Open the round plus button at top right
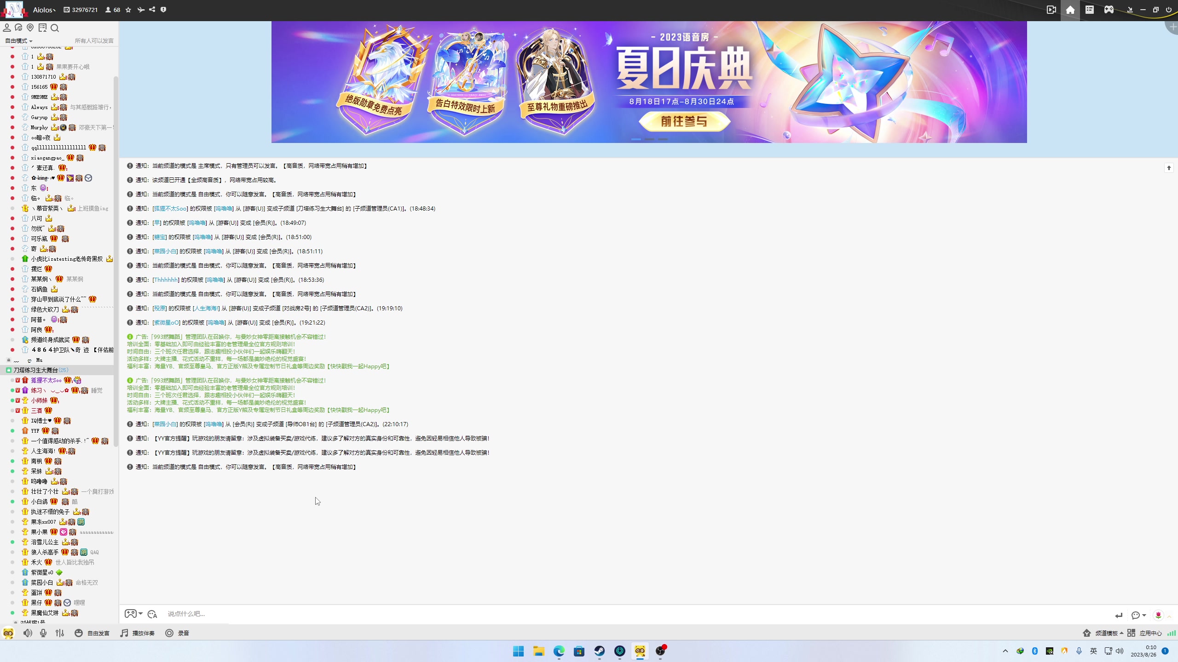Viewport: 1178px width, 662px height. coord(1172,27)
